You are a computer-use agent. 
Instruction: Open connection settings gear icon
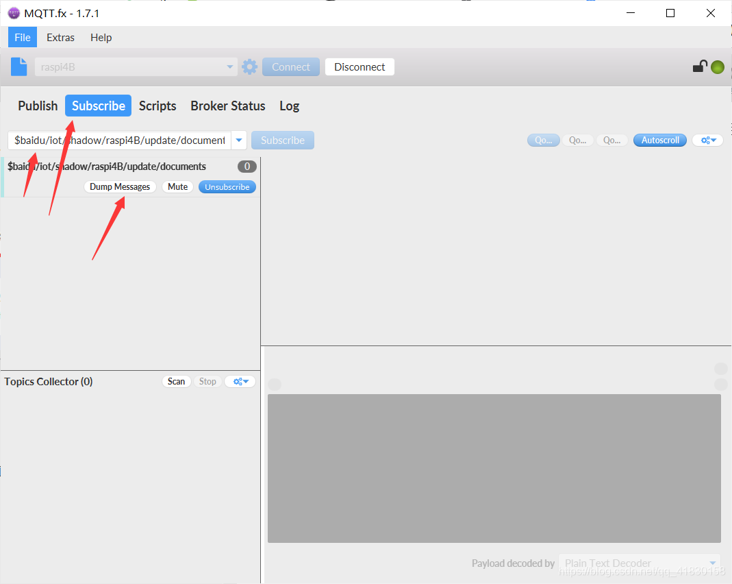(x=250, y=66)
